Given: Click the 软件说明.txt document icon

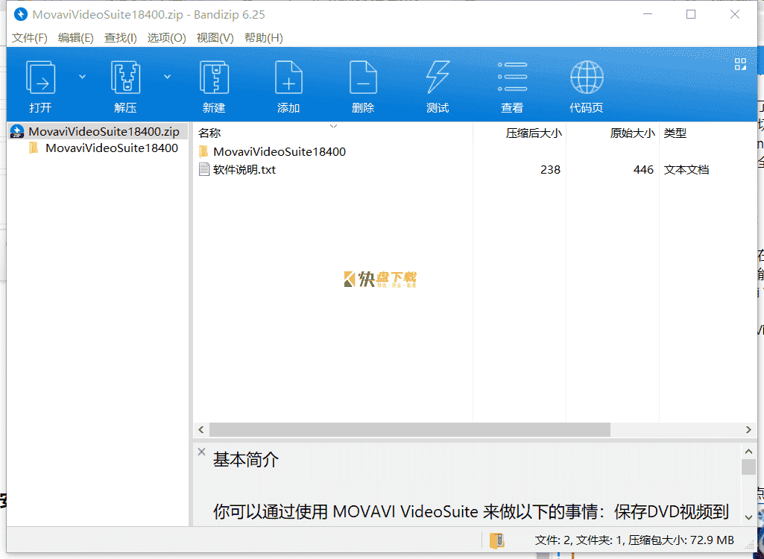Looking at the screenshot, I should (x=204, y=169).
